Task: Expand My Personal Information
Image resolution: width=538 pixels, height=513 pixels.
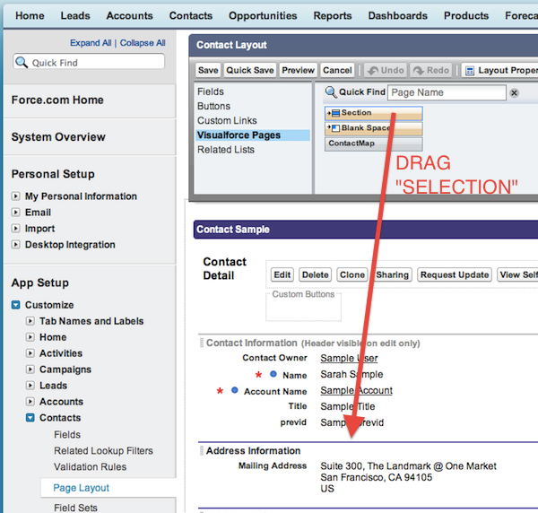Action: click(x=15, y=196)
